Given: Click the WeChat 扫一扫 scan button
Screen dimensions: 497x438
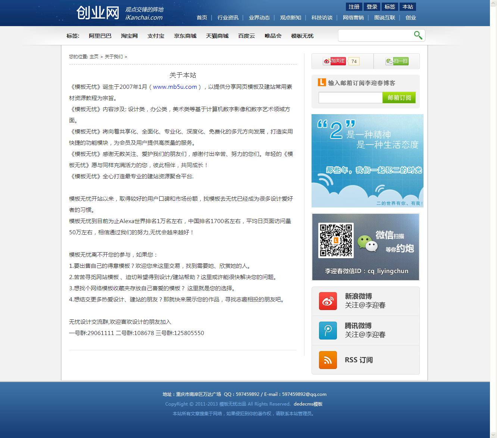Looking at the screenshot, I should pyautogui.click(x=397, y=61).
